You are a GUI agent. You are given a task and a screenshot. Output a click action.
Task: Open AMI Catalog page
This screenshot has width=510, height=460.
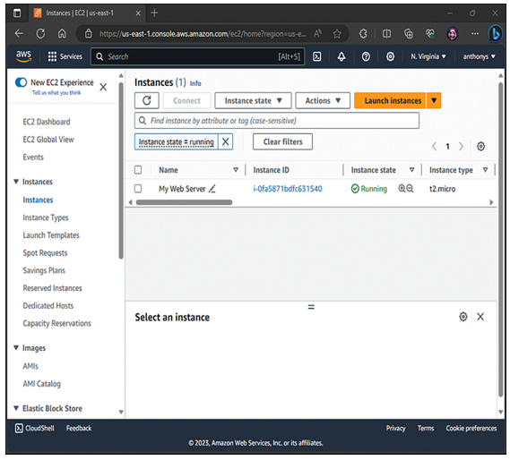41,384
